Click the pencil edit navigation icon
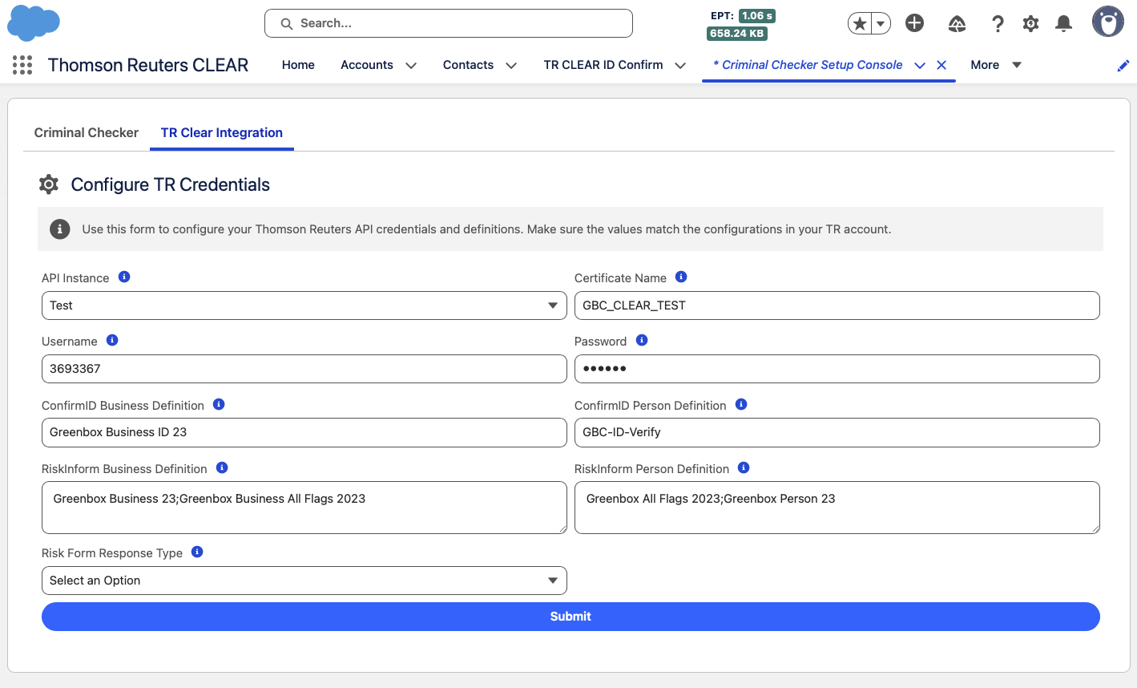This screenshot has width=1137, height=688. 1123,66
